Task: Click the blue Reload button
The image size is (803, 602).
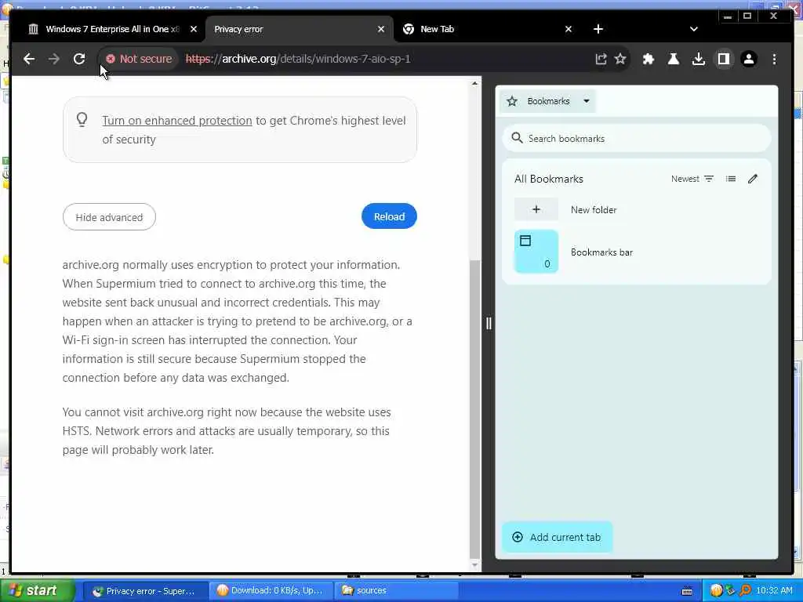Action: 389,216
